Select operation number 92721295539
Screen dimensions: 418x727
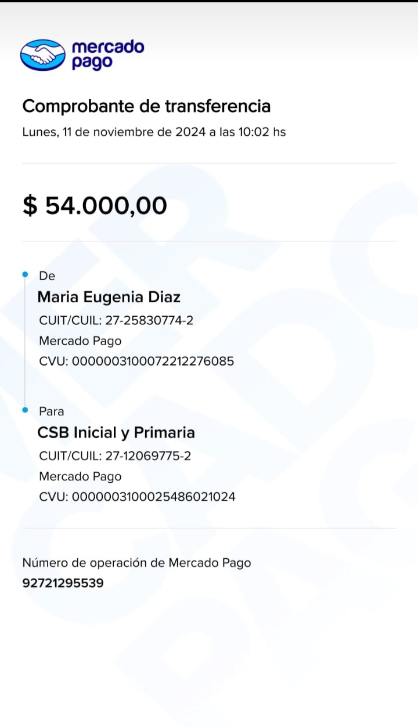point(63,583)
